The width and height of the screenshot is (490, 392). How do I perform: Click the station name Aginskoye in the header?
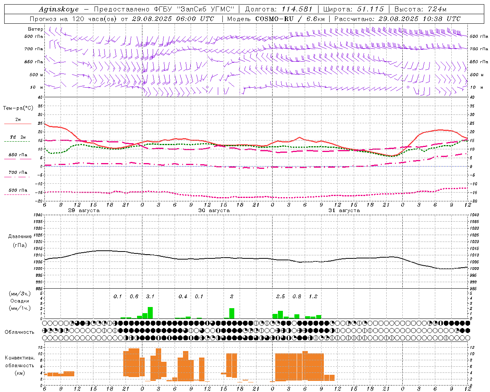click(x=59, y=9)
